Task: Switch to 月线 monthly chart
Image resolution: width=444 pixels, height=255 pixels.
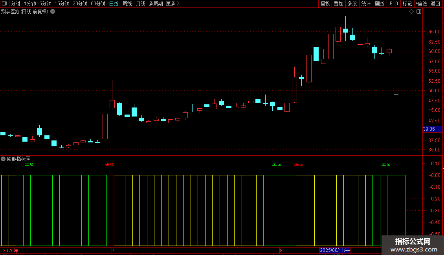Action: pos(140,4)
